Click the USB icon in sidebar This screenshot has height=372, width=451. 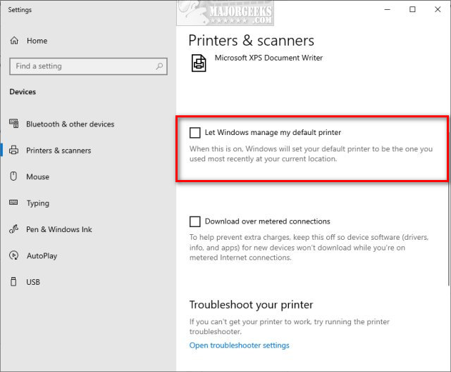tap(13, 282)
